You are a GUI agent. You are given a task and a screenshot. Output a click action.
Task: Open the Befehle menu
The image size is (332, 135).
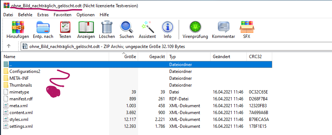click(25, 15)
